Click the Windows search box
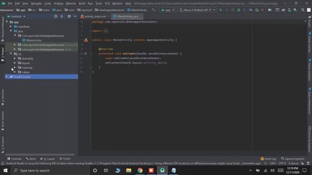The width and height of the screenshot is (312, 175). point(51,171)
